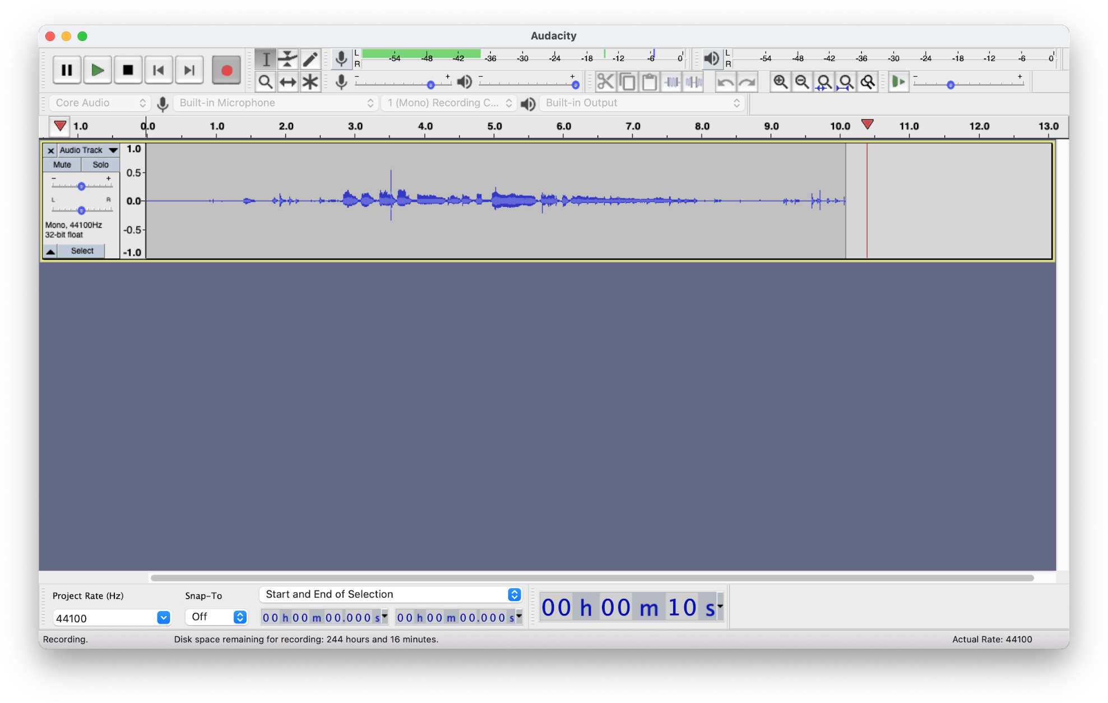Click Trim audio outside selection icon
The image size is (1108, 703).
coord(671,82)
